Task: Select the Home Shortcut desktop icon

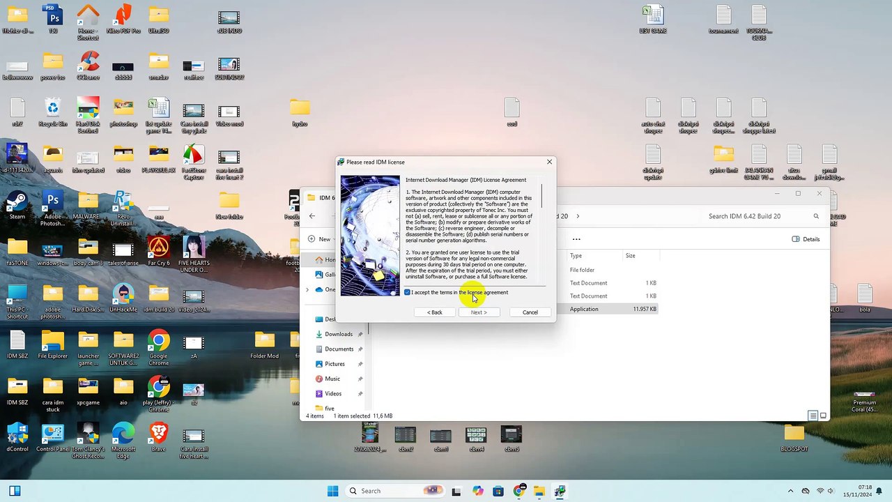Action: [89, 22]
